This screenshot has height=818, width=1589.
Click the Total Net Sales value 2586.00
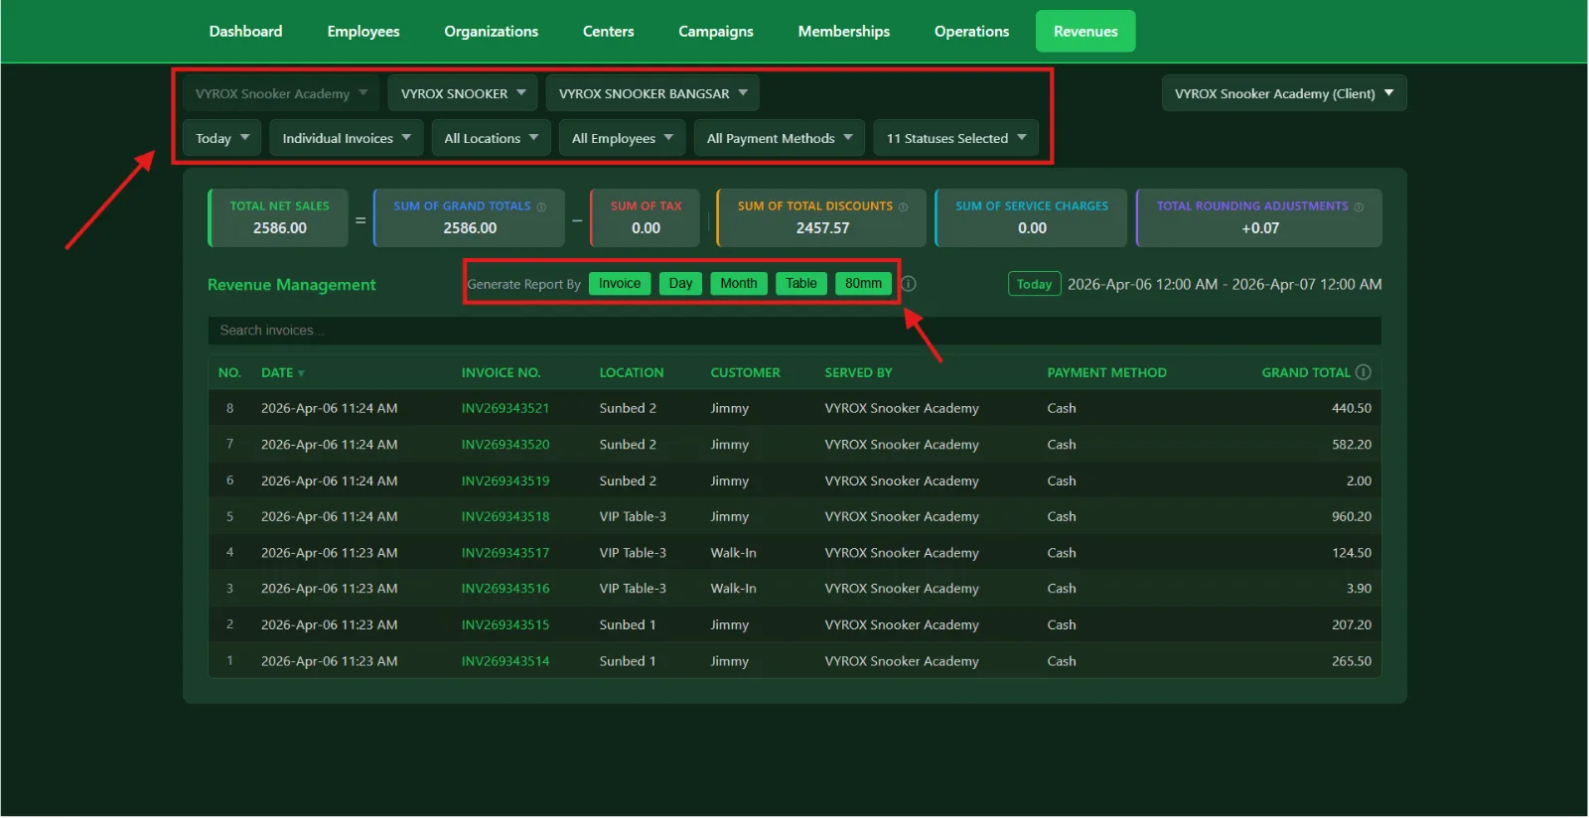[280, 228]
